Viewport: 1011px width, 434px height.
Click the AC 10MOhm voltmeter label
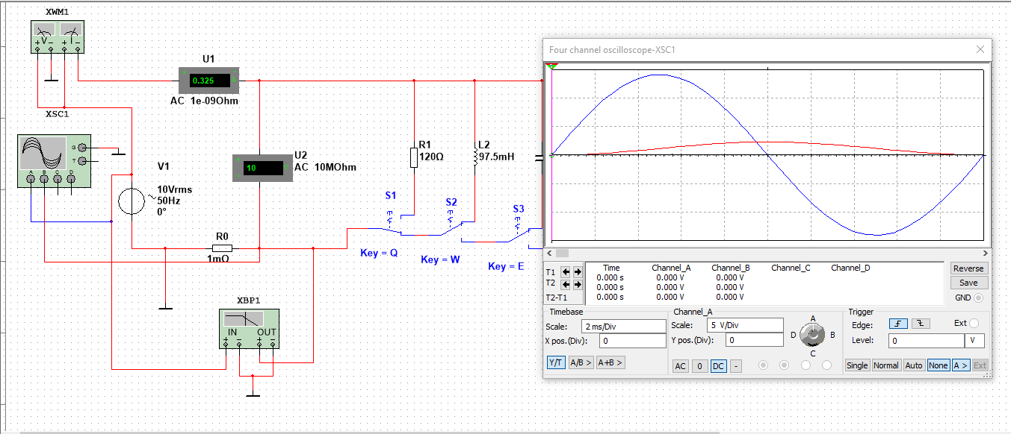coord(325,167)
